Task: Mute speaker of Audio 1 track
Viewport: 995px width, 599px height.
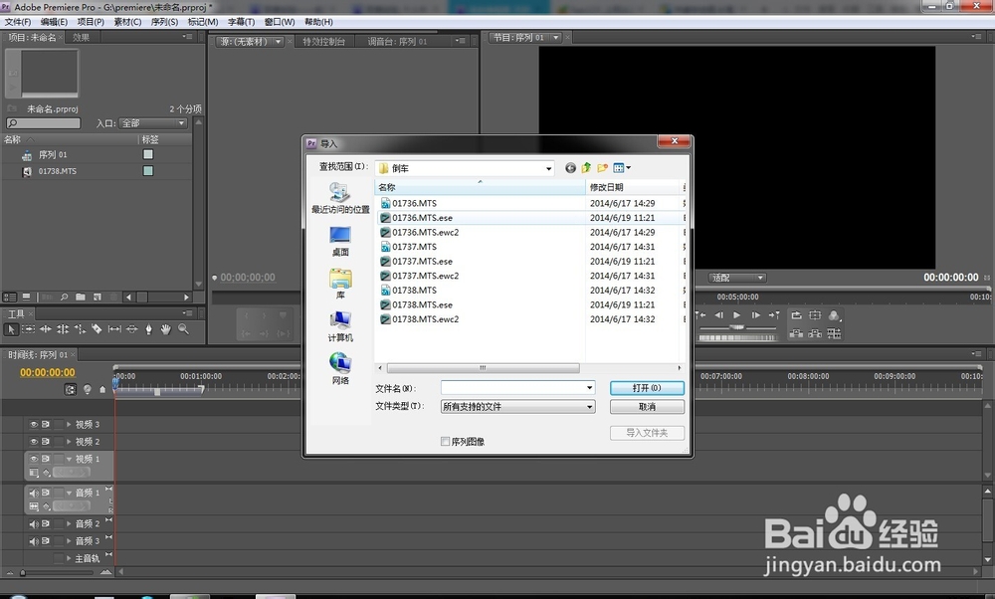Action: point(34,493)
